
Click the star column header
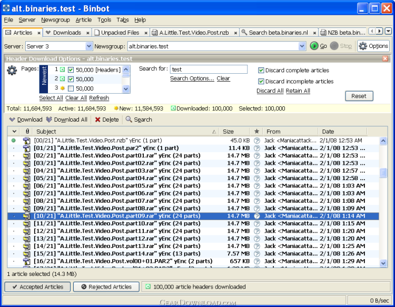(256, 131)
